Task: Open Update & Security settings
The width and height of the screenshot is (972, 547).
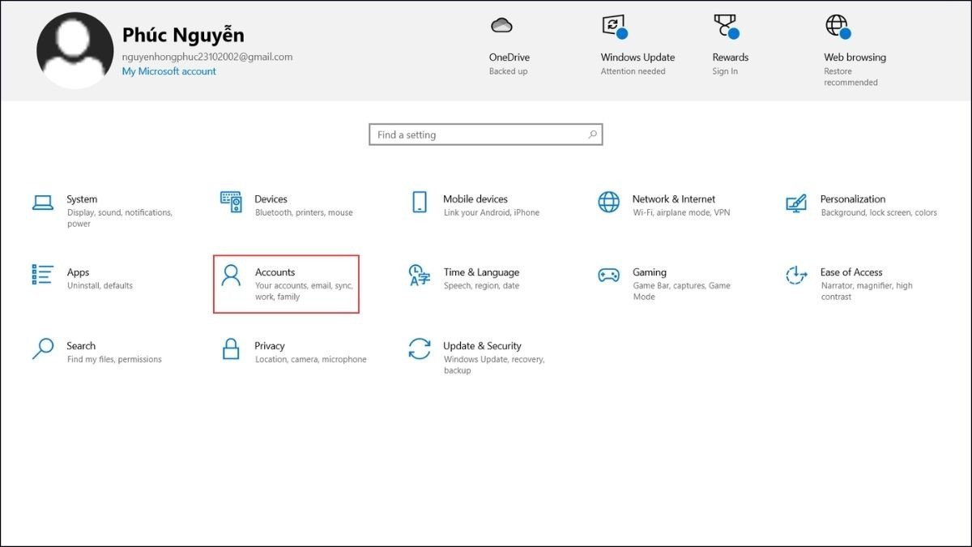Action: tap(482, 345)
